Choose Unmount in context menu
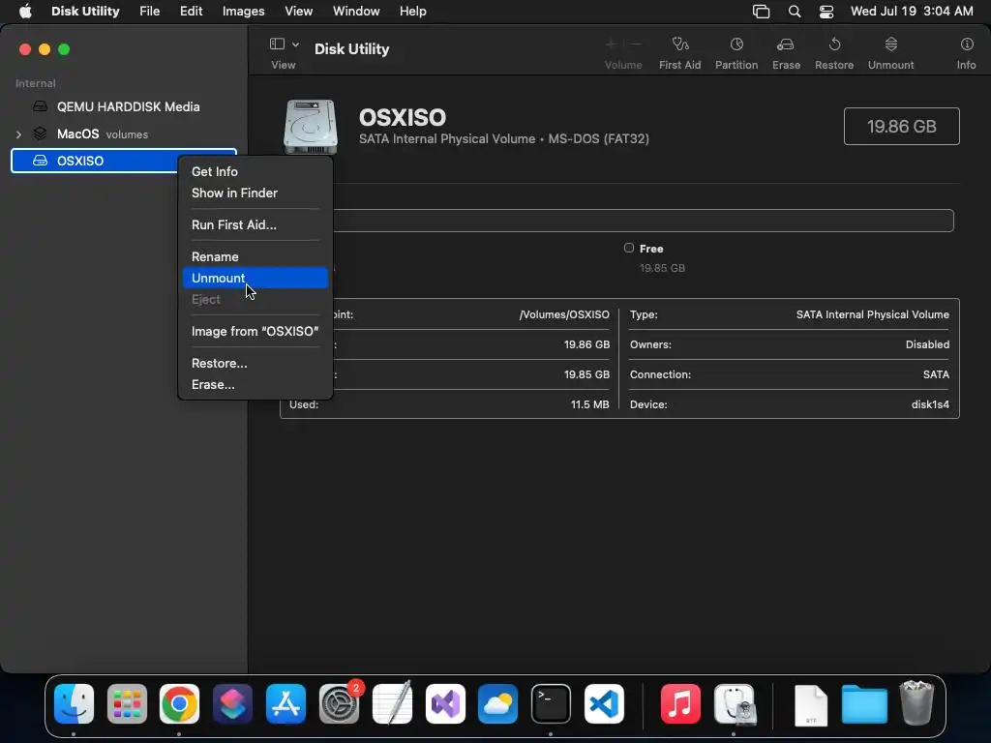991x743 pixels. [255, 278]
